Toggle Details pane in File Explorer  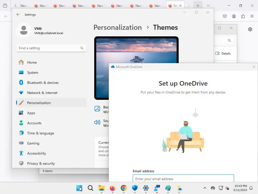coord(223,54)
